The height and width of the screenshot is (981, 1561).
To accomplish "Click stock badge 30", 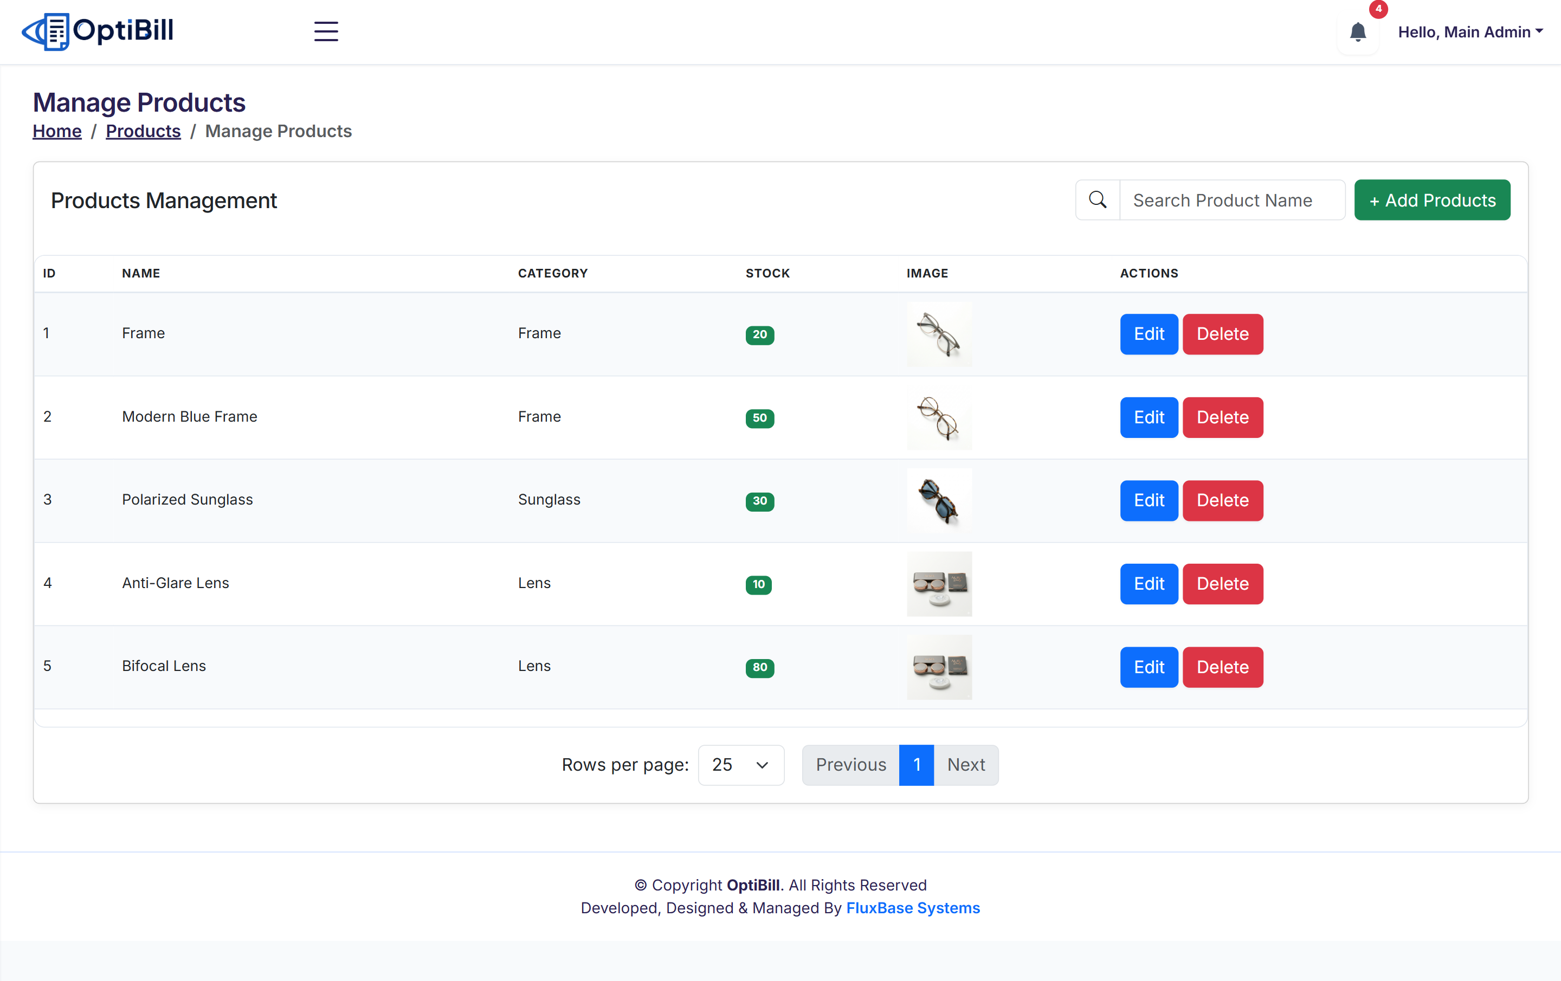I will (x=760, y=501).
